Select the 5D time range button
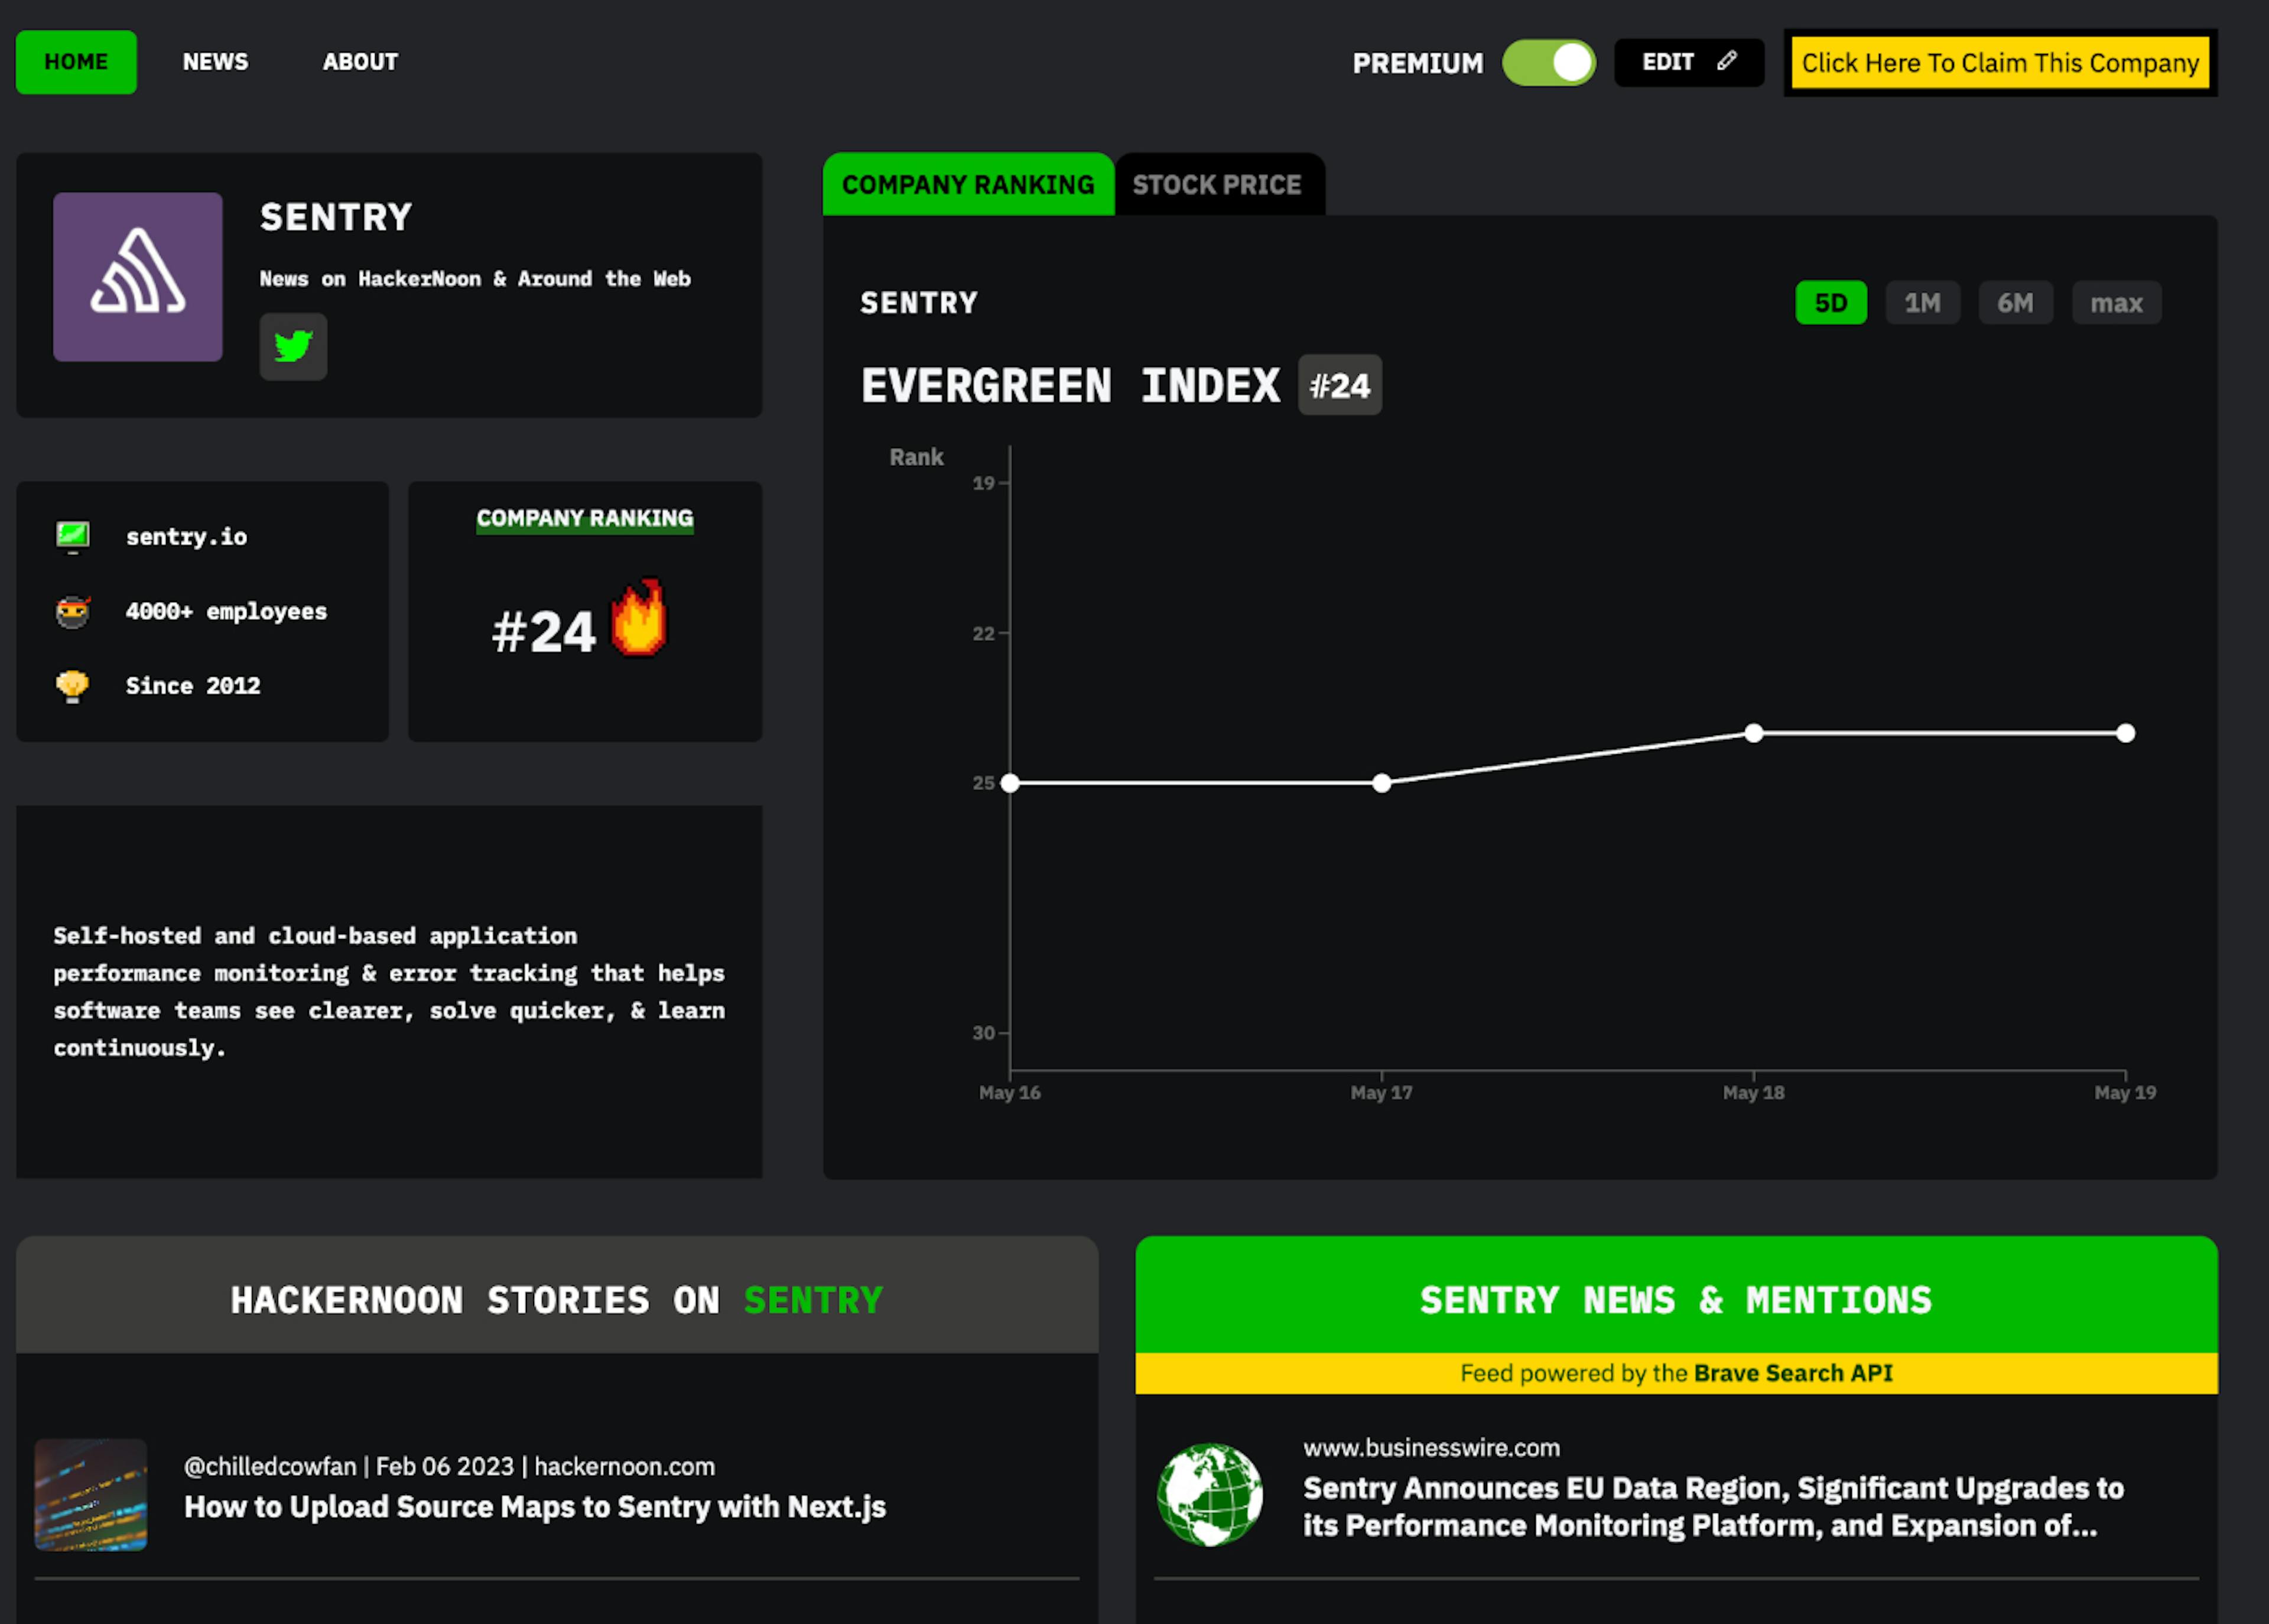Image resolution: width=2269 pixels, height=1624 pixels. [x=1830, y=302]
